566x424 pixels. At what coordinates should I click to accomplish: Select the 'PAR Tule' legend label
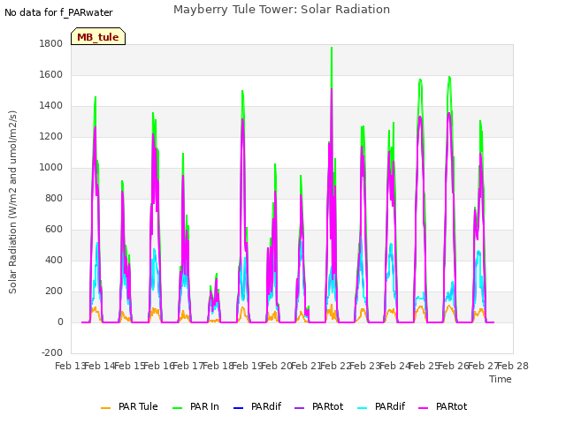point(138,406)
